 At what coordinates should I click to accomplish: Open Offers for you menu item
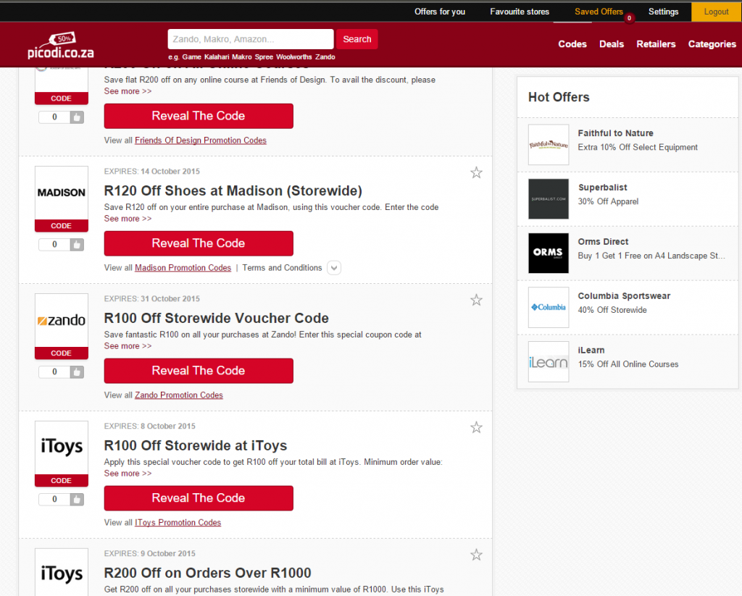[440, 12]
